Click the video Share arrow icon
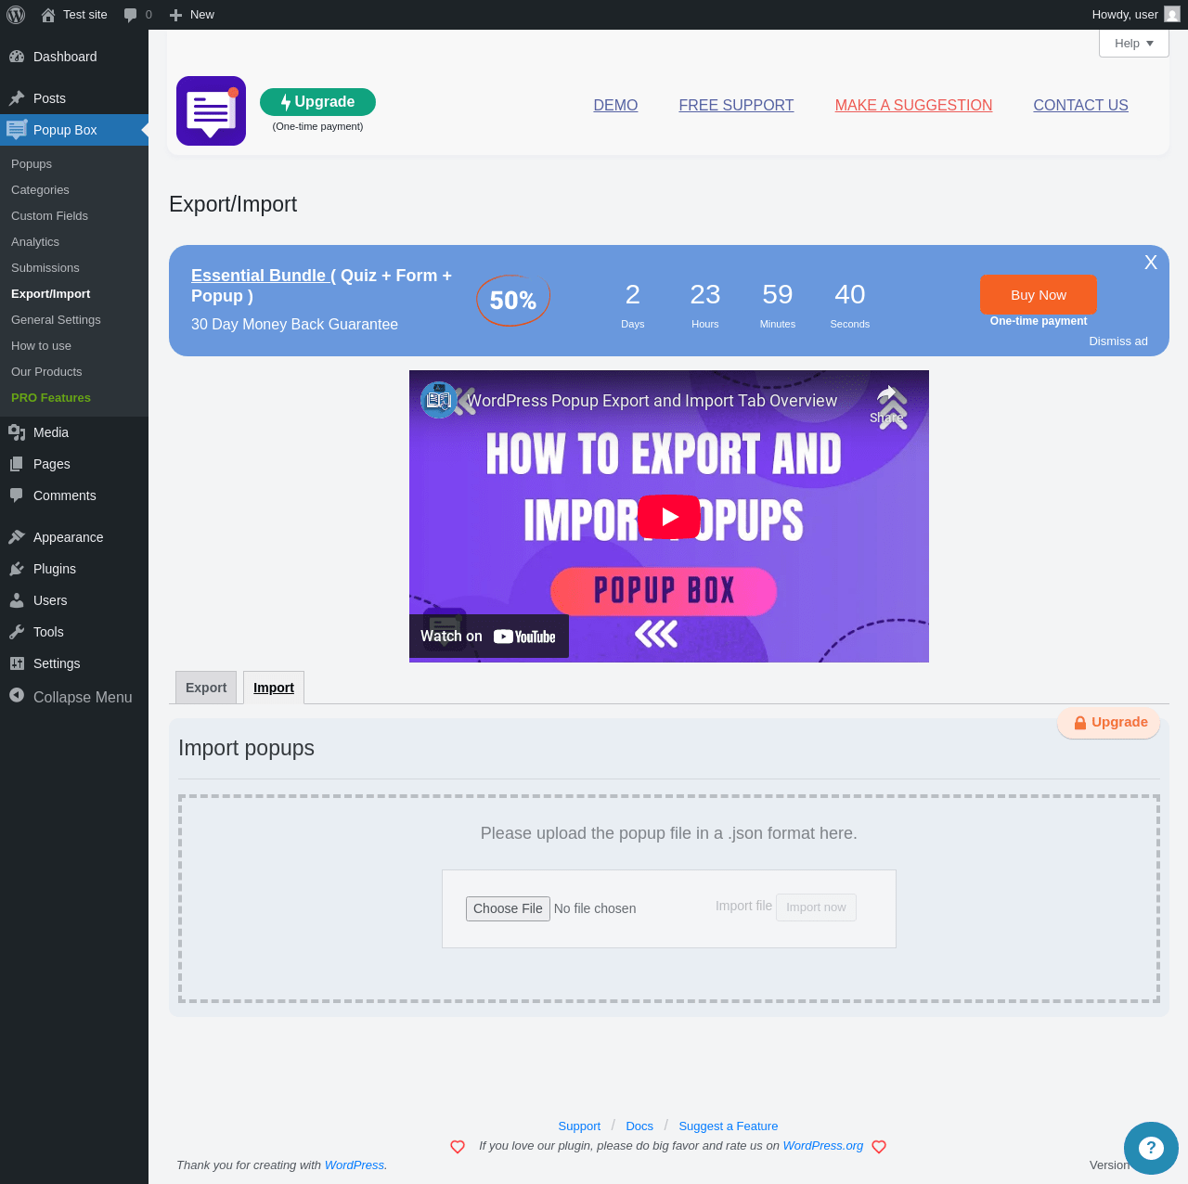1188x1184 pixels. click(x=887, y=393)
